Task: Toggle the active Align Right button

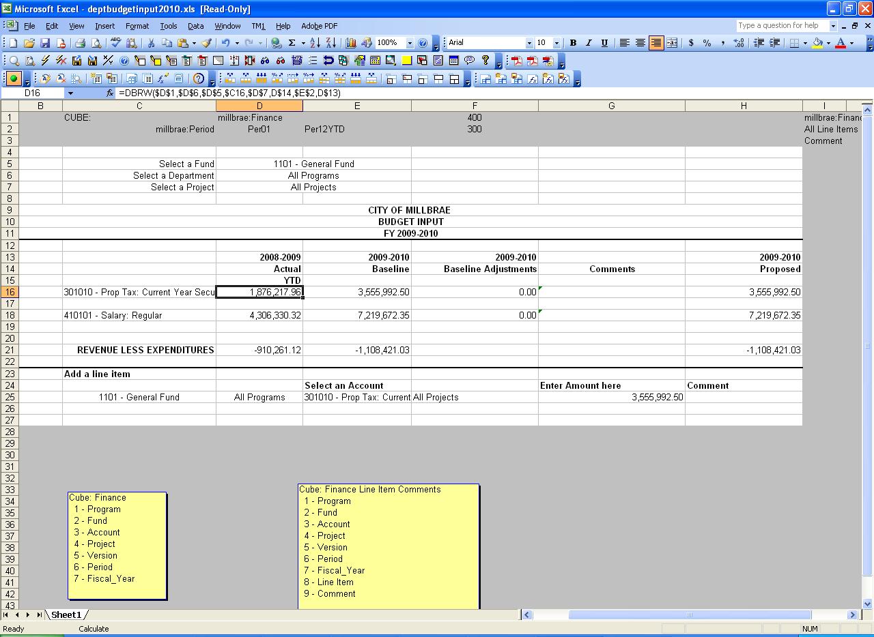Action: click(x=655, y=43)
